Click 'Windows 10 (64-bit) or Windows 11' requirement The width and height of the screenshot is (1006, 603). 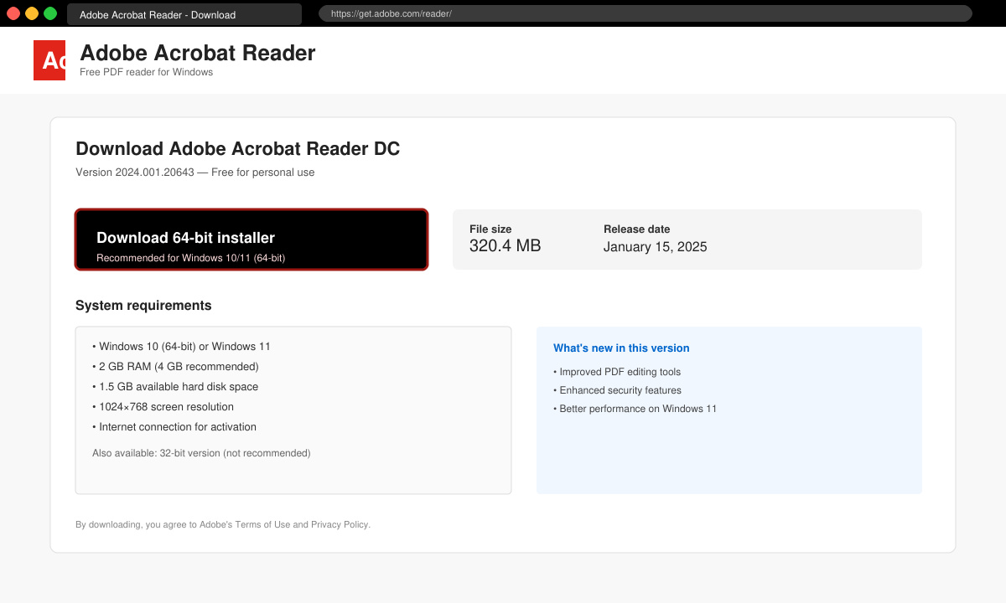pos(181,347)
